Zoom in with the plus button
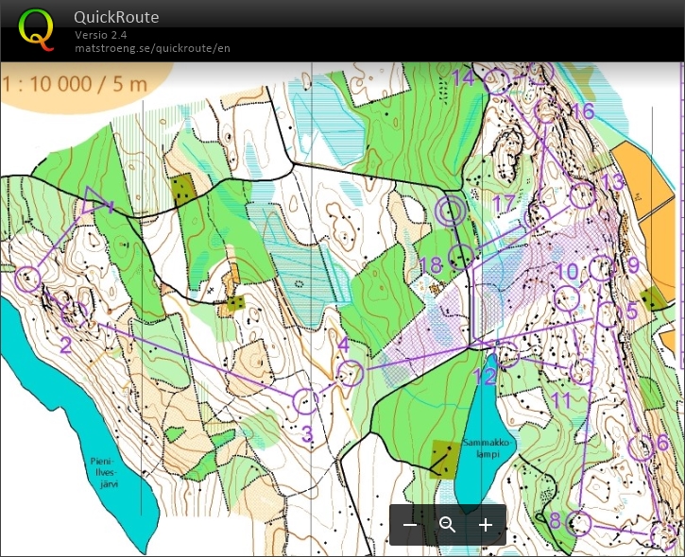 [x=486, y=525]
